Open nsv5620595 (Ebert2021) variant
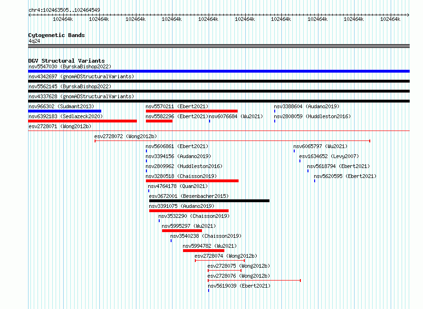The image size is (423, 309). coord(345,176)
